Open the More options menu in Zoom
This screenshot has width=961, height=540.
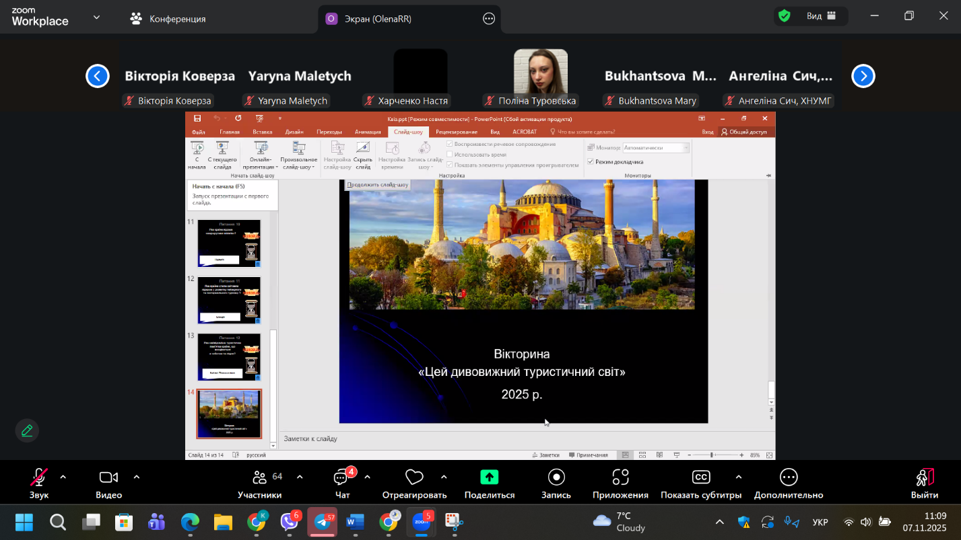tap(789, 477)
